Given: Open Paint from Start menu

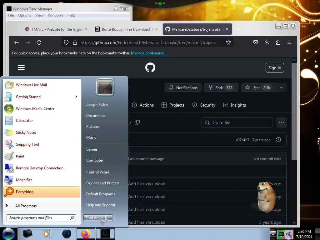Looking at the screenshot, I should tap(42, 156).
